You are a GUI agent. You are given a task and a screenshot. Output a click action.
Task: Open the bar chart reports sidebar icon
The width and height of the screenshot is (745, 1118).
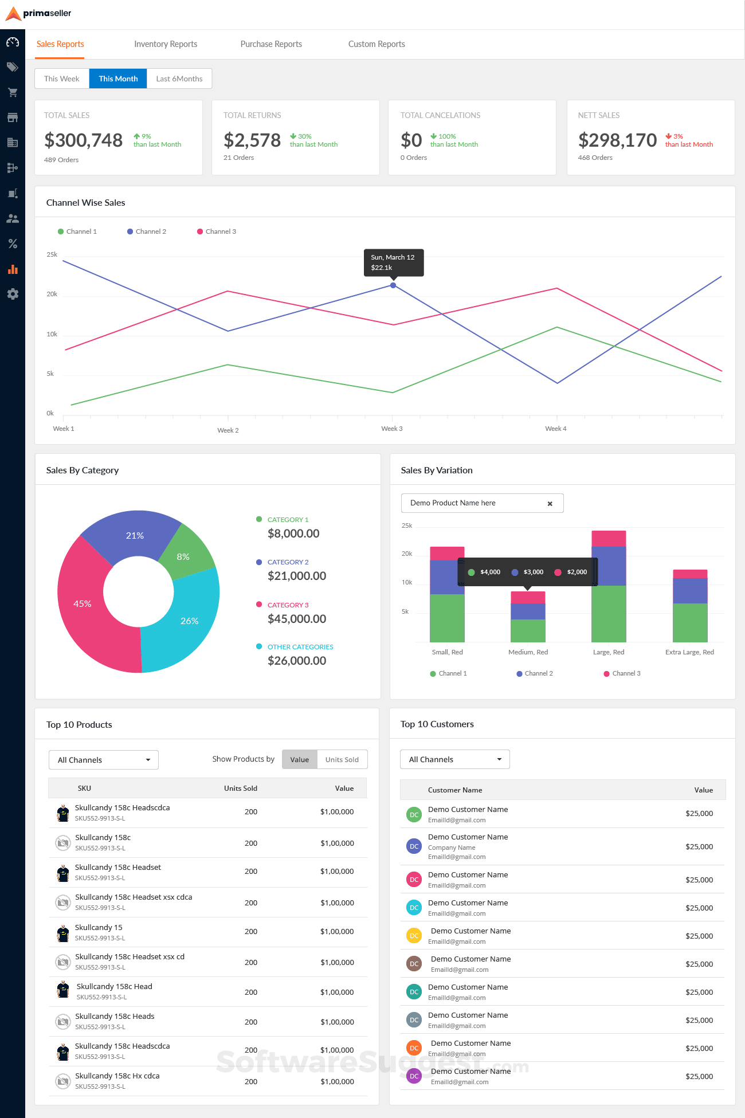click(13, 269)
